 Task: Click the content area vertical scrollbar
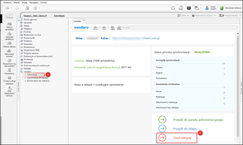[238, 86]
